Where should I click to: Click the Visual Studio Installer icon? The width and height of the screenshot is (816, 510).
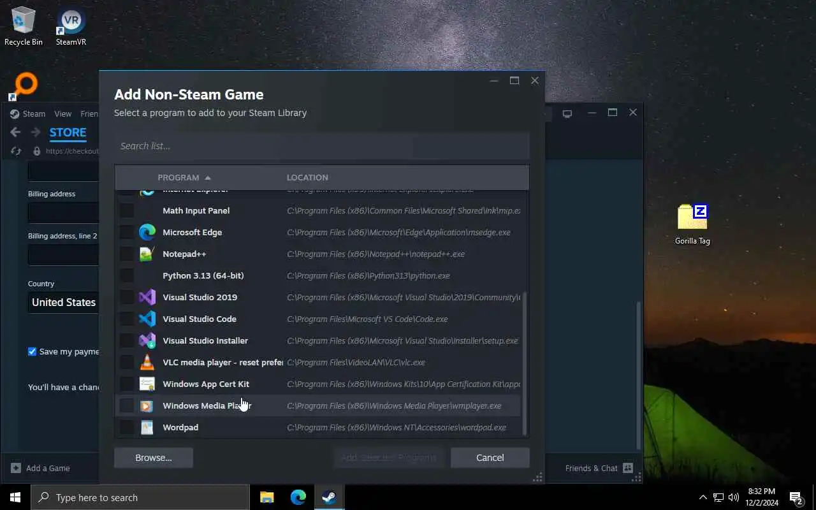[x=147, y=340]
